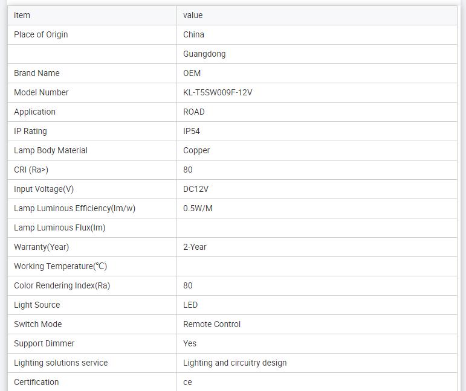
Task: Click the 'Yes' Support Dimmer value
Action: click(190, 343)
